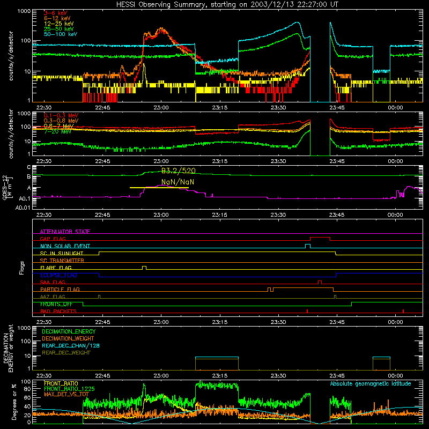Select the GAP_FLAG label
Viewport: 429px width, 429px height.
point(53,239)
